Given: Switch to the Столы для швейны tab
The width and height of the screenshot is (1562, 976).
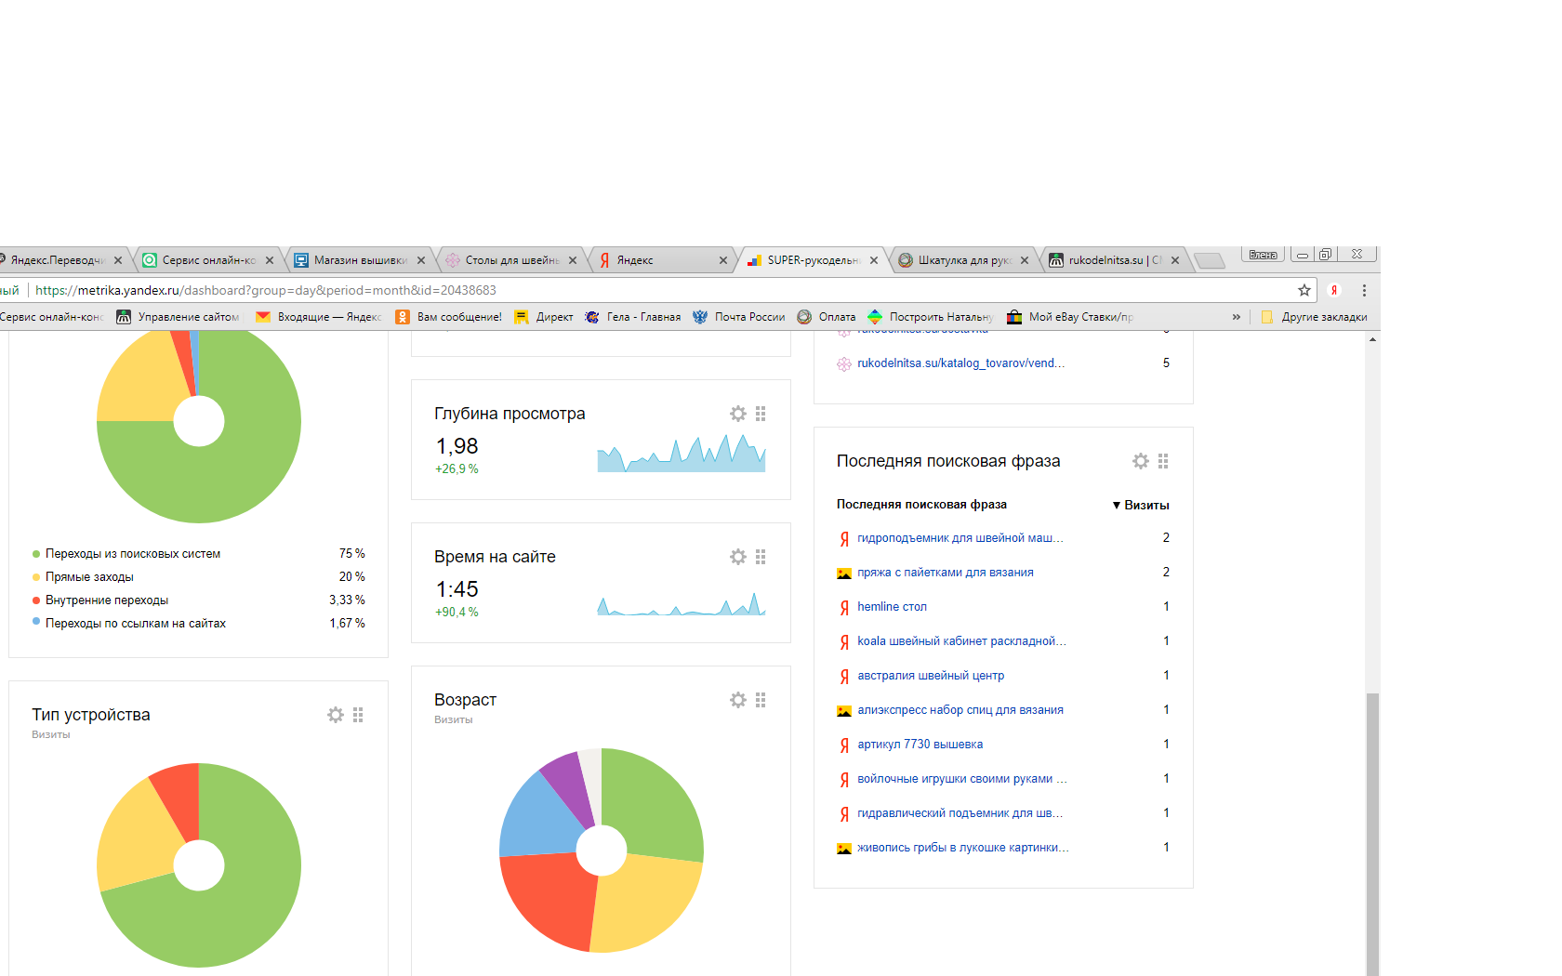Looking at the screenshot, I should coord(510,260).
